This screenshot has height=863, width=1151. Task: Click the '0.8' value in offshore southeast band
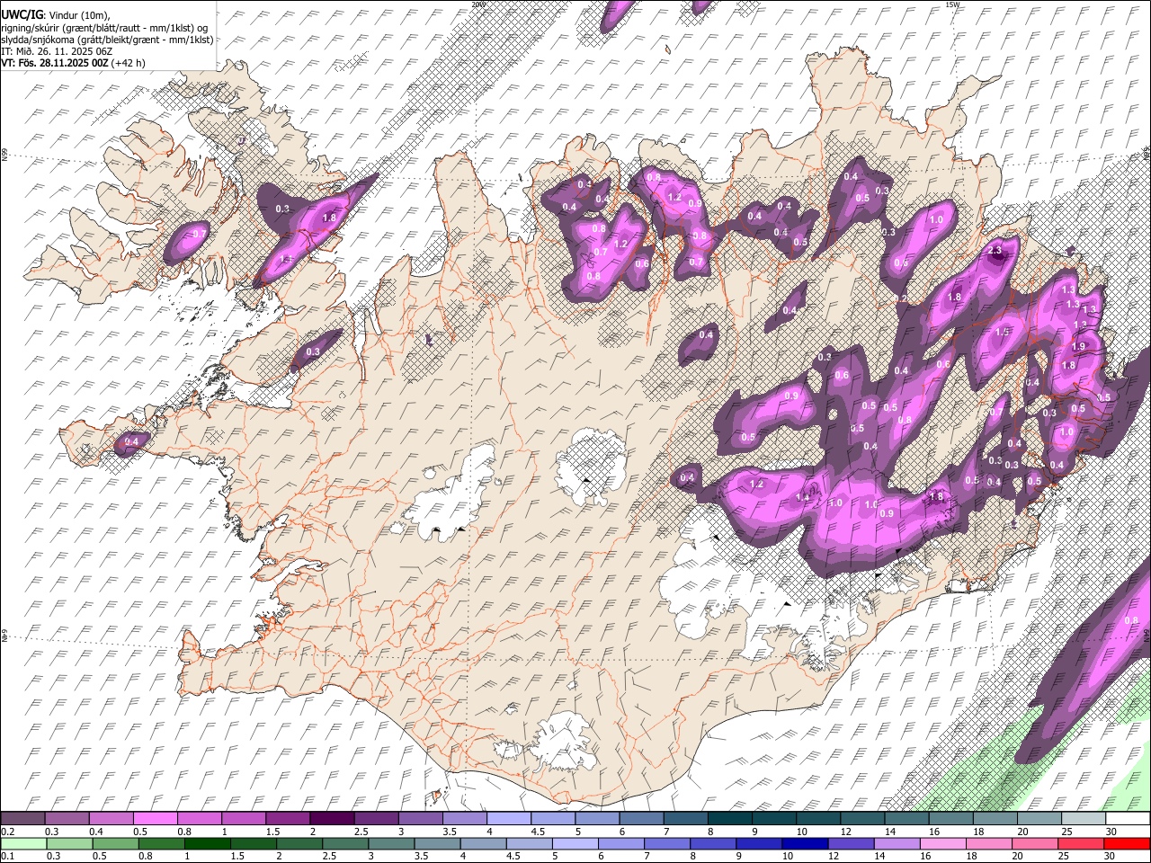(1131, 620)
